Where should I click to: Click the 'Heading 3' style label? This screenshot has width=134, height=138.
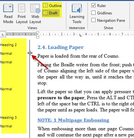coord(8,118)
